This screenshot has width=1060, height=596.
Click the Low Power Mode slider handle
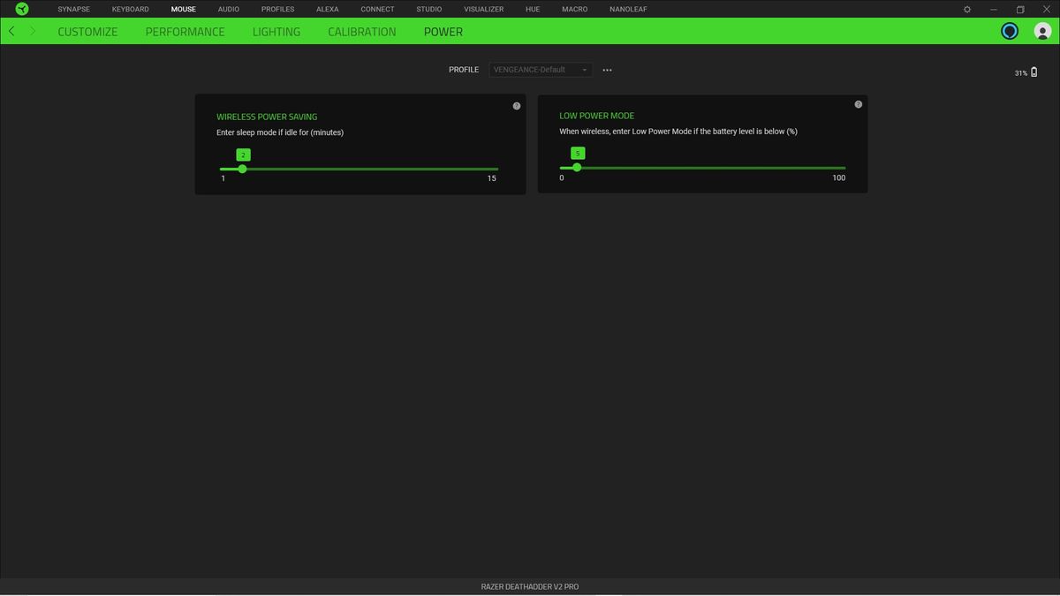577,167
